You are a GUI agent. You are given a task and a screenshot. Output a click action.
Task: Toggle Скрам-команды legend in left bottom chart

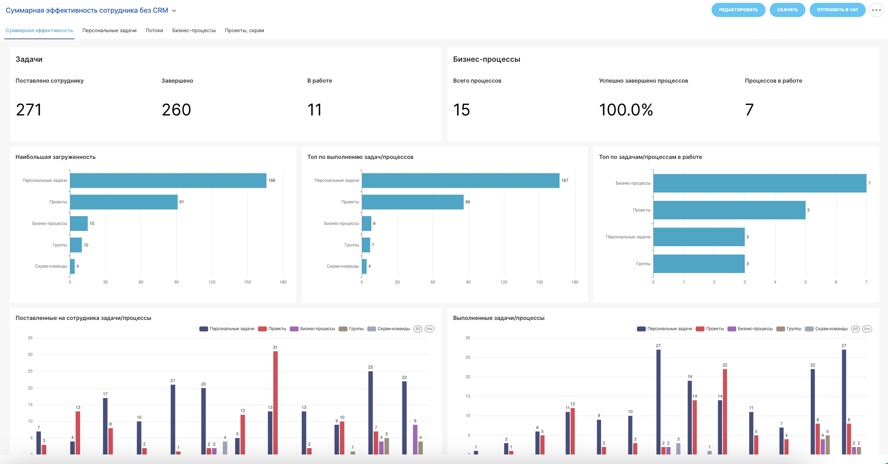[x=389, y=329]
